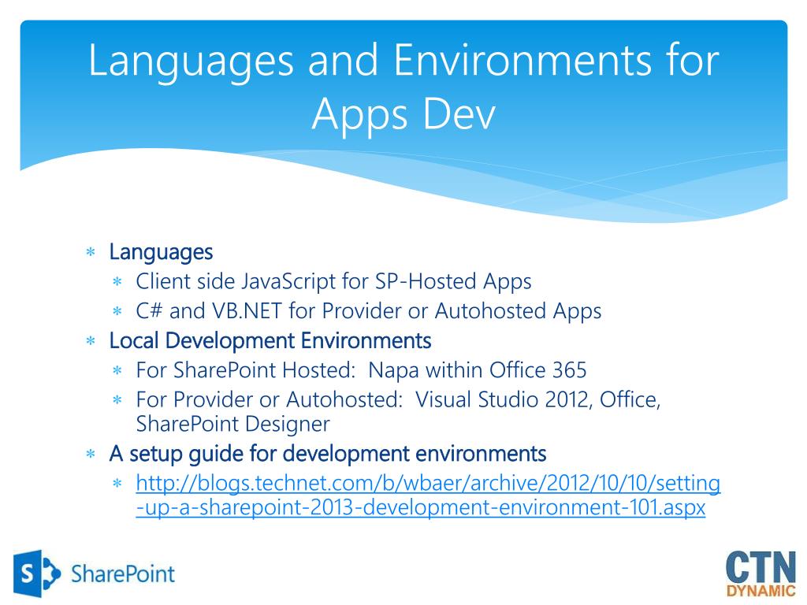Image resolution: width=807 pixels, height=605 pixels.
Task: Select 'Client side JavaScript for SP-Hosted Apps' text
Action: (x=333, y=282)
